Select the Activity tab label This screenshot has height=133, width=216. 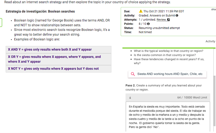[x=210, y=41]
